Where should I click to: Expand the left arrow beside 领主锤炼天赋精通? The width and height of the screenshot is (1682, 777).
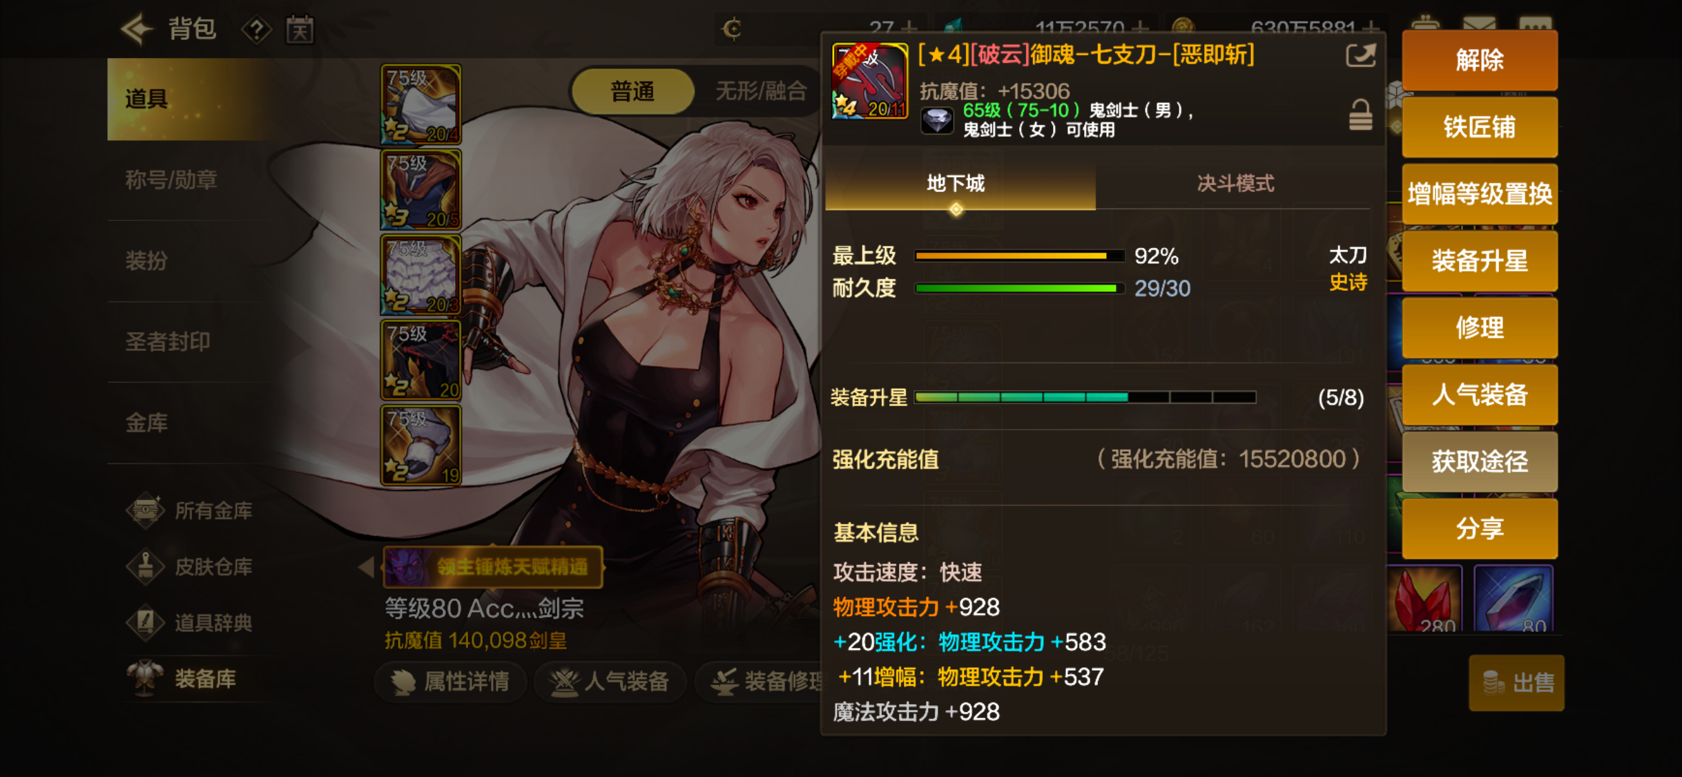tap(367, 567)
